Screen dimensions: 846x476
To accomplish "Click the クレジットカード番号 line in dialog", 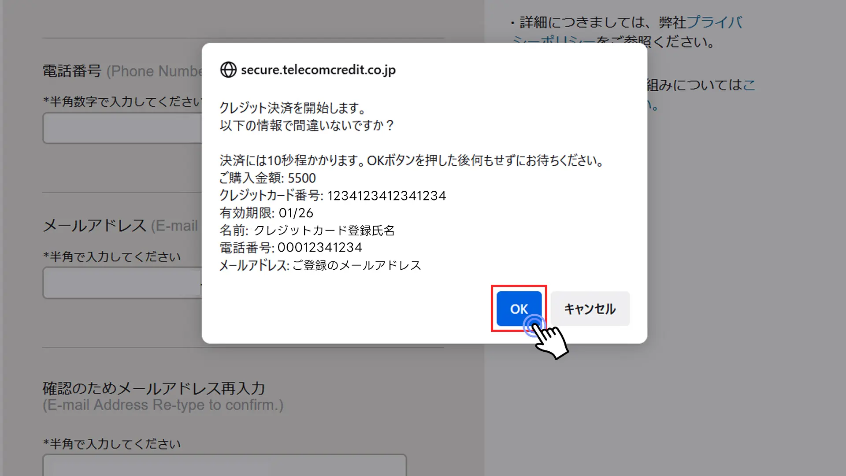I will 333,195.
